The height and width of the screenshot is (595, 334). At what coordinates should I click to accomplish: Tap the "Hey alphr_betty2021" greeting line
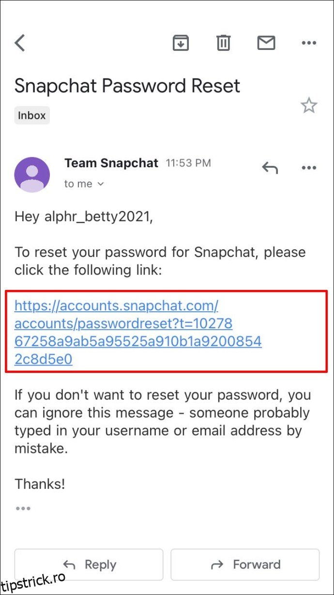pyautogui.click(x=84, y=216)
